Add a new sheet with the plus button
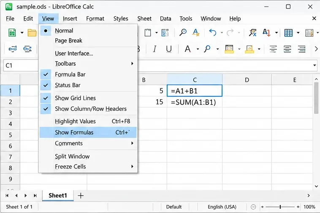The width and height of the screenshot is (320, 213). (81, 196)
